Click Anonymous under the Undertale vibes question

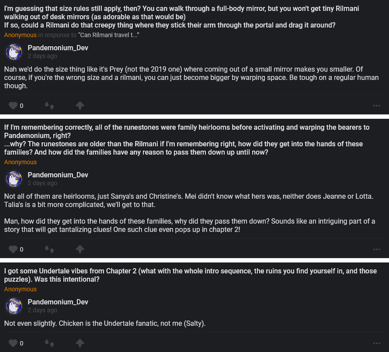pos(21,289)
